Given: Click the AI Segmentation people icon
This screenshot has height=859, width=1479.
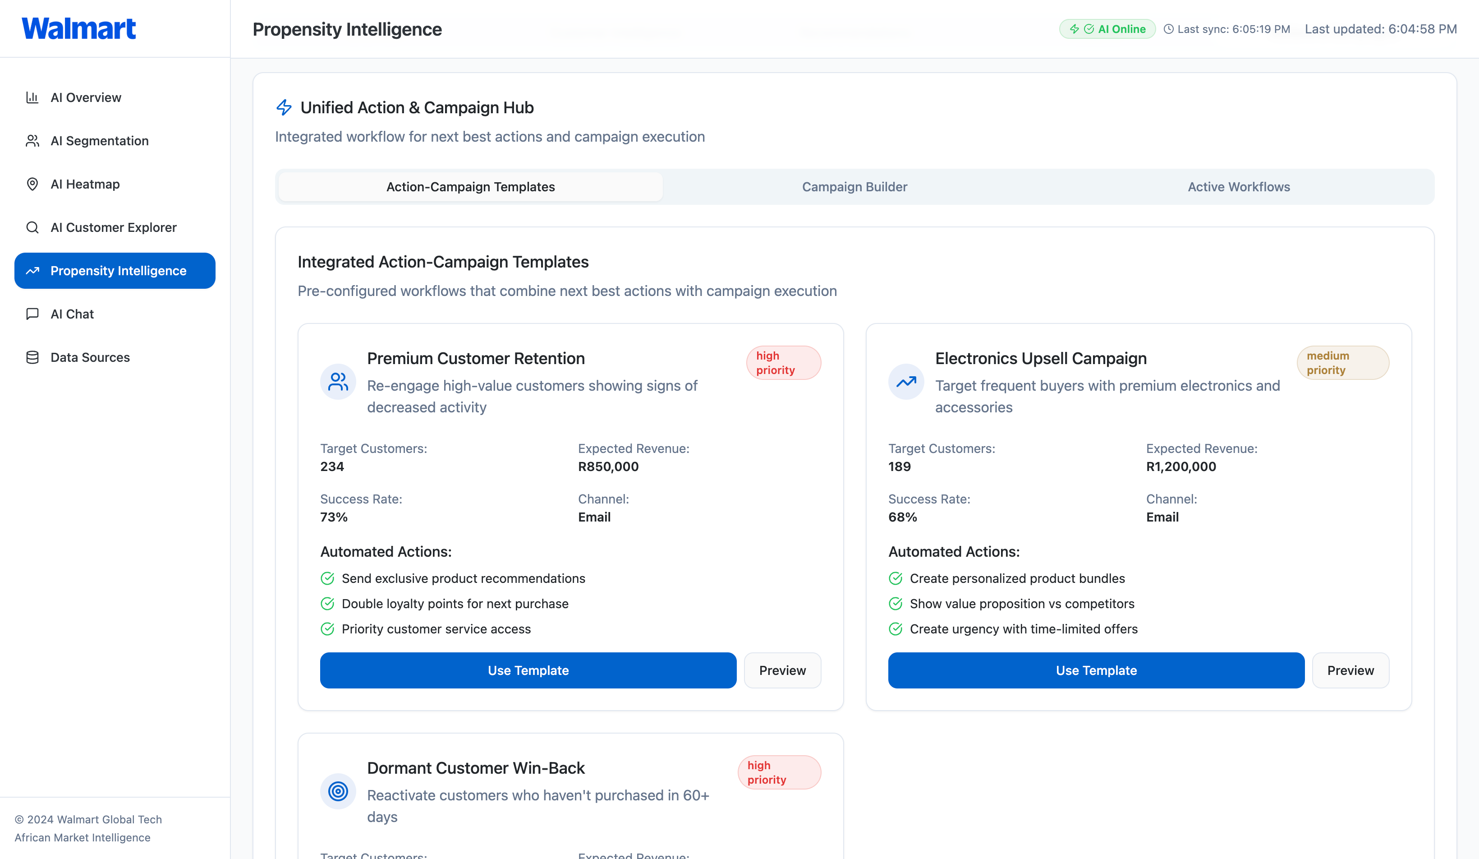Looking at the screenshot, I should tap(32, 141).
